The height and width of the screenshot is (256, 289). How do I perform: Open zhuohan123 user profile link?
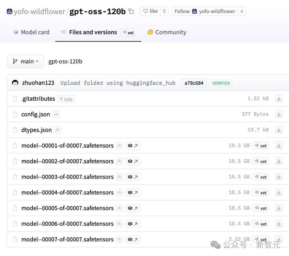tap(38, 83)
